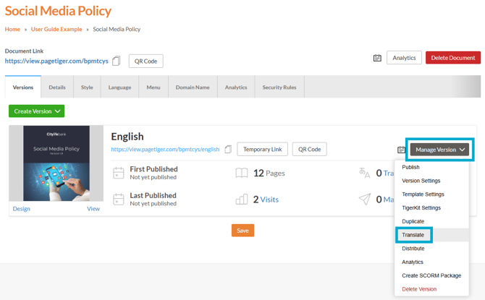Collapse the Manage Version dropdown

pyautogui.click(x=439, y=150)
